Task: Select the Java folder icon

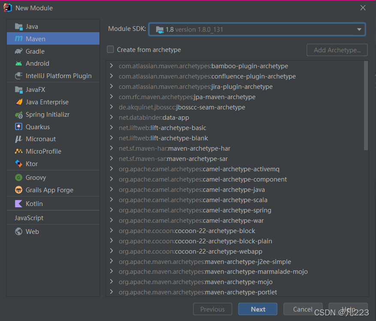Action: pyautogui.click(x=19, y=27)
